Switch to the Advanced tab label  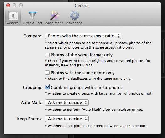click(74, 23)
